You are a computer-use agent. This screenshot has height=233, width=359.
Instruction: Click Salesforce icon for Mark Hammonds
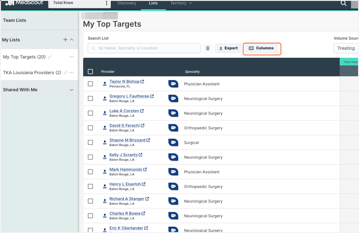coord(173,172)
